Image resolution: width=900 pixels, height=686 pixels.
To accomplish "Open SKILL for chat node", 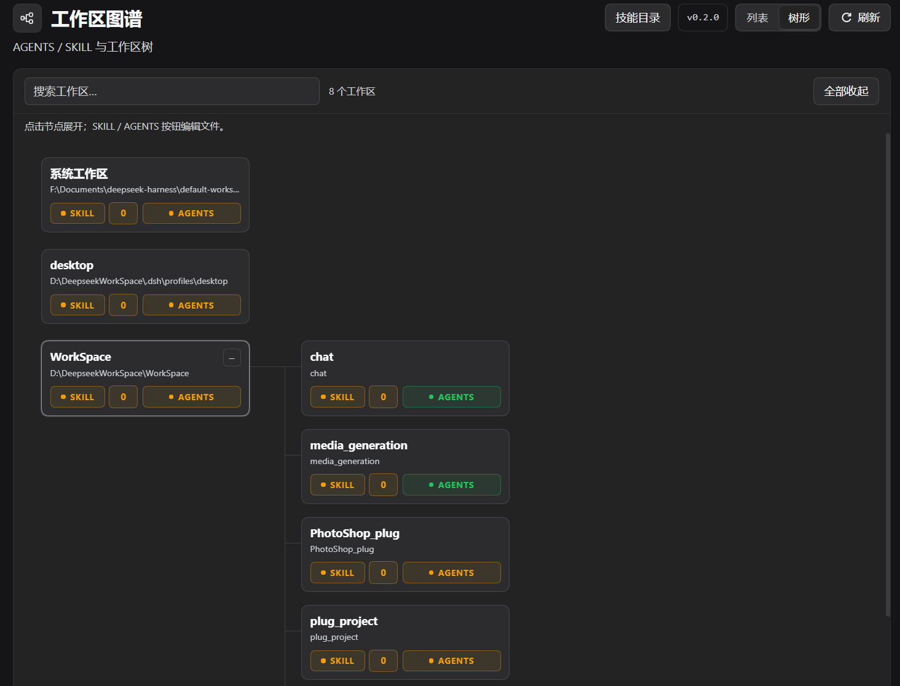I will [x=337, y=397].
